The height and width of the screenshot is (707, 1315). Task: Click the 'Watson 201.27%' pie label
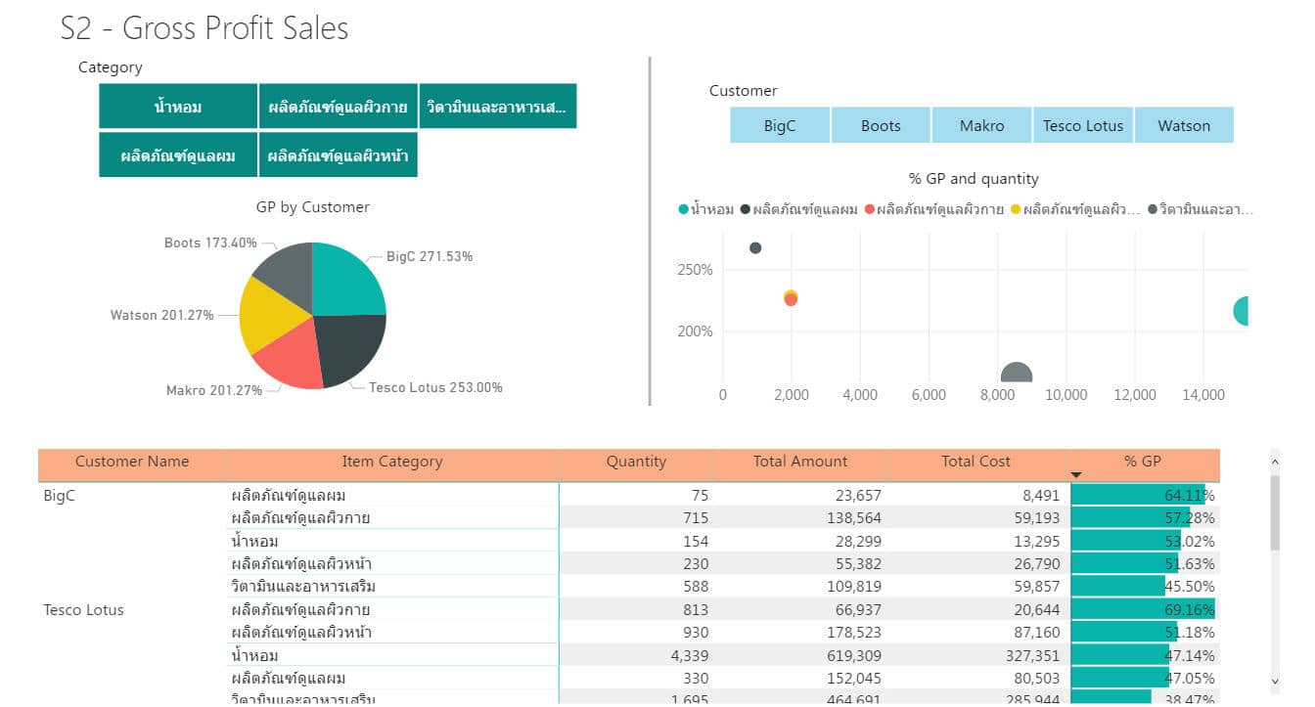(162, 315)
